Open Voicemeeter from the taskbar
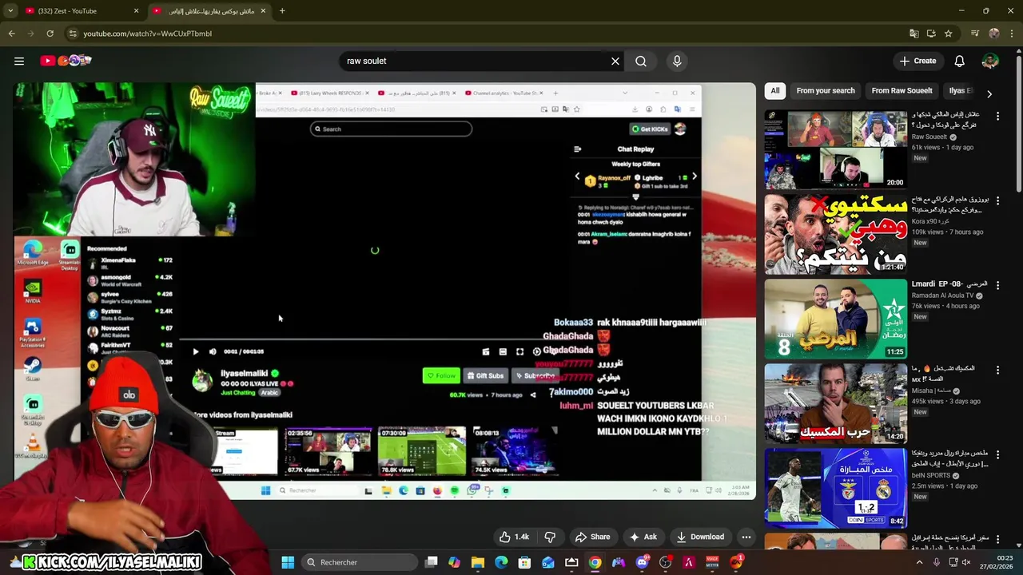The image size is (1023, 575). [x=713, y=562]
